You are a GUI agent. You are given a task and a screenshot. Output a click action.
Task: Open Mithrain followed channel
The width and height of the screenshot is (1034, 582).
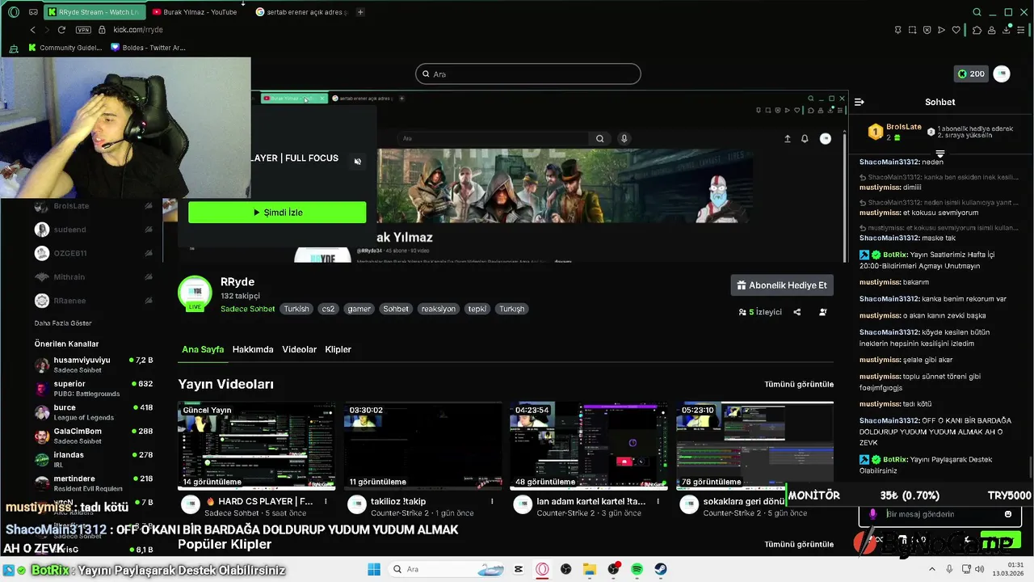coord(94,277)
